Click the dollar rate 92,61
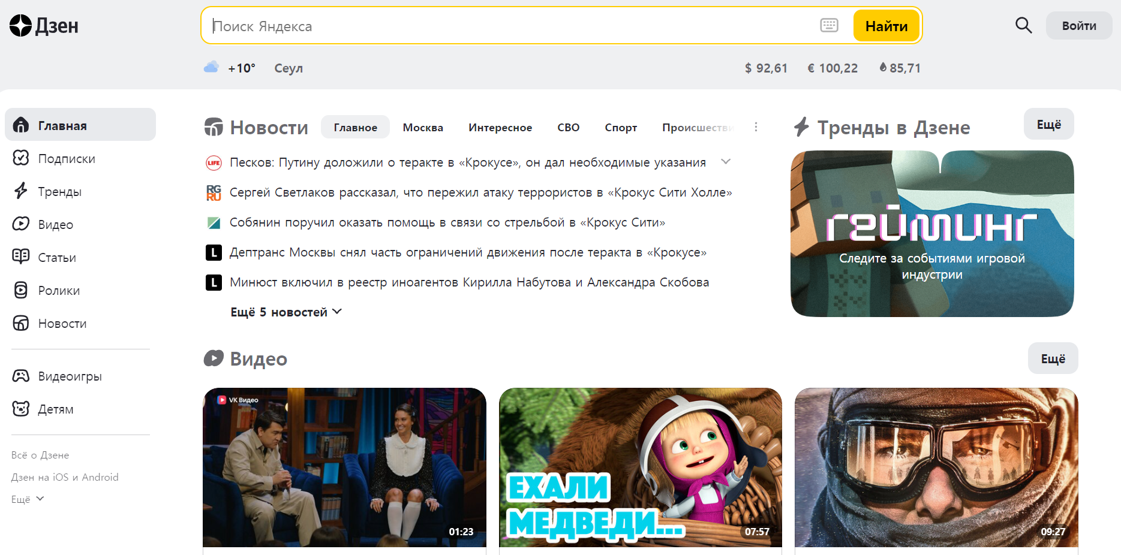 [x=766, y=68]
